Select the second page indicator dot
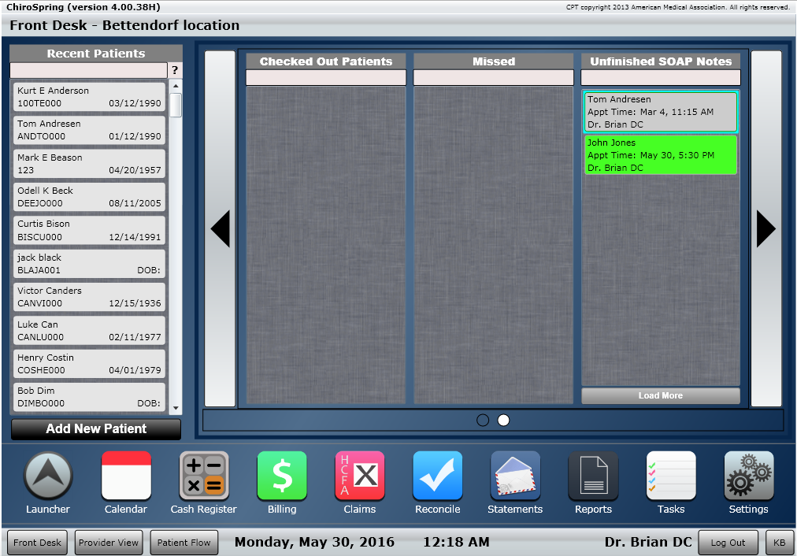The height and width of the screenshot is (556, 797). [x=504, y=421]
